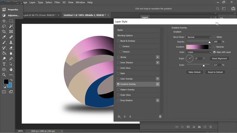
Task: Select the Healing Brush tool
Action: tap(11, 37)
